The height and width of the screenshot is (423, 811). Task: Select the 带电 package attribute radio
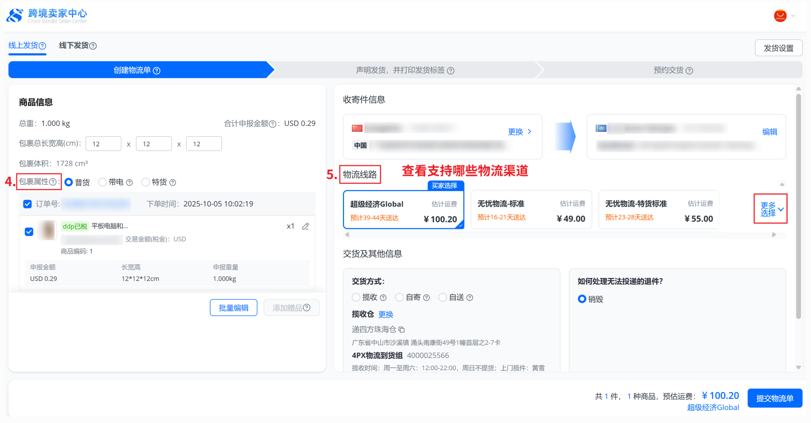click(102, 182)
